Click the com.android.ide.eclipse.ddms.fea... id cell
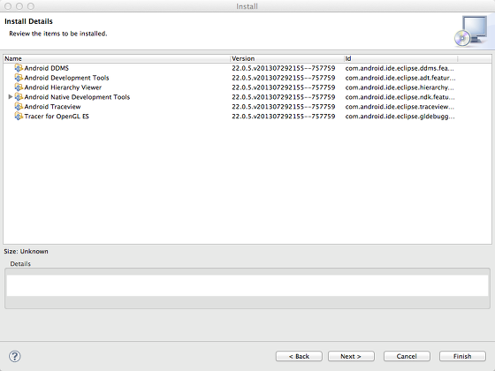 400,68
